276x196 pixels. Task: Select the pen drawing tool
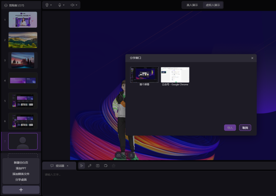click(x=90, y=166)
